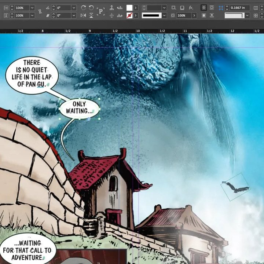Click the P transform reference indicator
Image resolution: width=264 pixels, height=264 pixels.
(x=101, y=11)
